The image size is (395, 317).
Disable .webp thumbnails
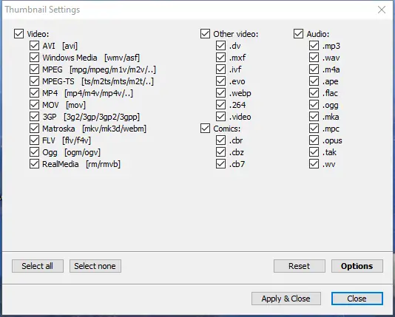[220, 93]
